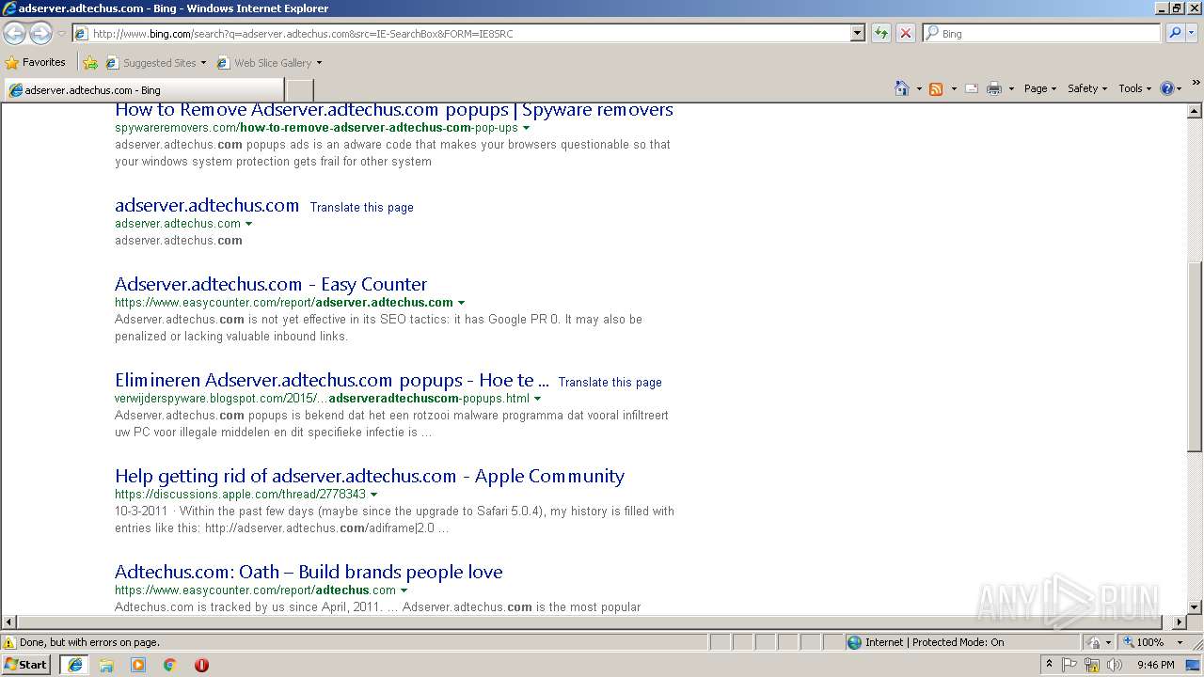
Task: Click the volume speaker tray icon
Action: coord(1115,665)
